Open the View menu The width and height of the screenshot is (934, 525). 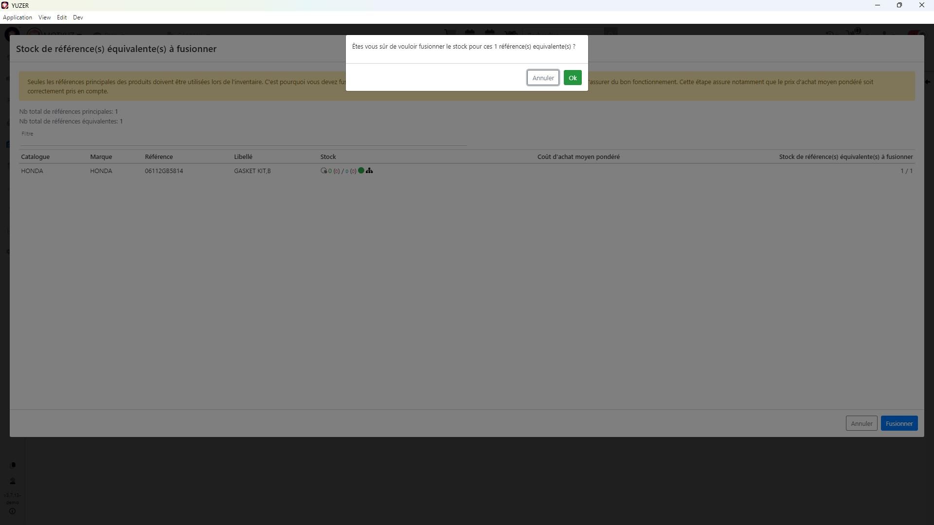[44, 17]
